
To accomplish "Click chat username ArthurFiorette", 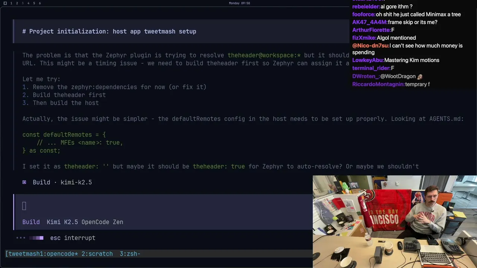I will click(x=372, y=30).
